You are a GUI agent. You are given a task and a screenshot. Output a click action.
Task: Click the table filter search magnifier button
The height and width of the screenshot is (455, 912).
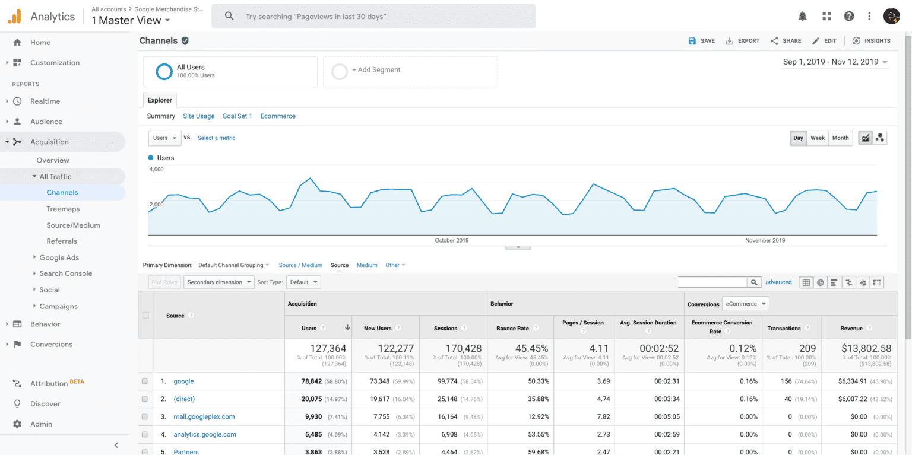pyautogui.click(x=754, y=282)
